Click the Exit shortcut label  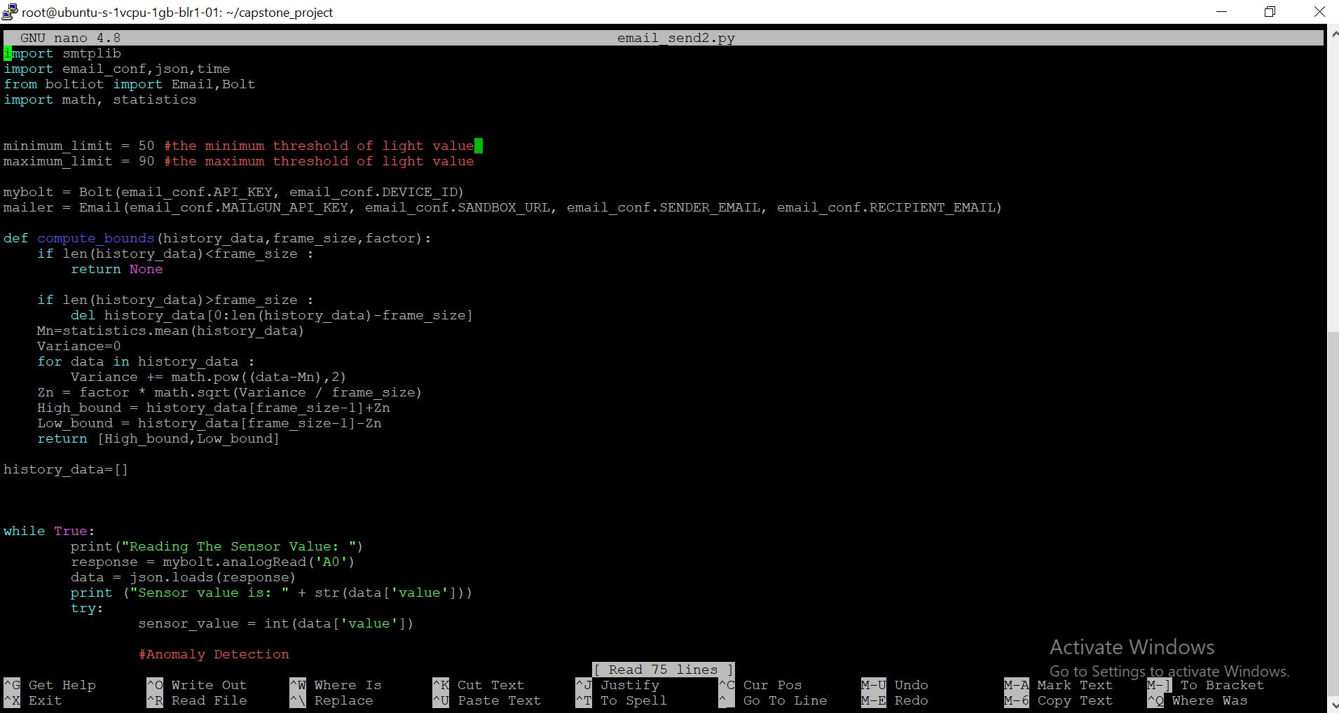tap(45, 700)
